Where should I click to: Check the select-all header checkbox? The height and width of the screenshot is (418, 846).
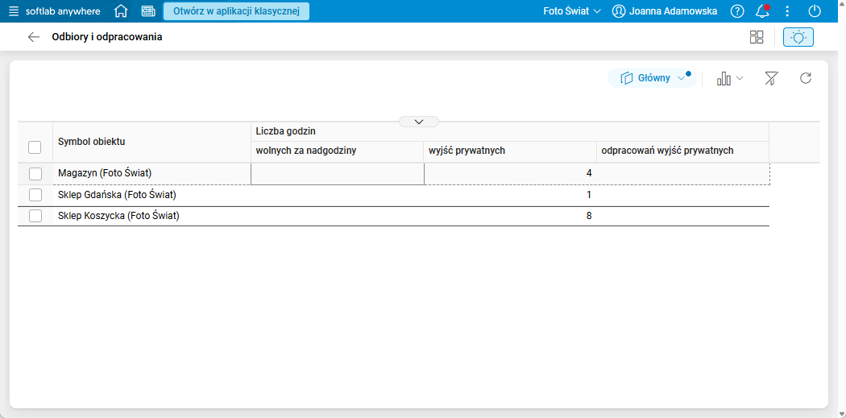[x=35, y=147]
